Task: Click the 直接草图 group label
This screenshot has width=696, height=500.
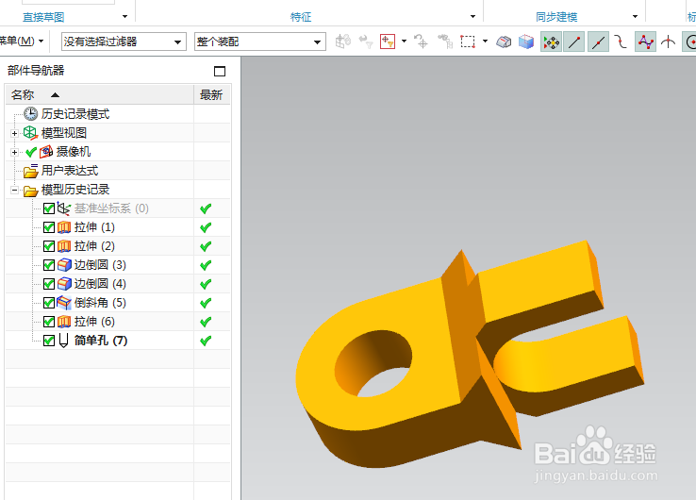Action: (43, 17)
